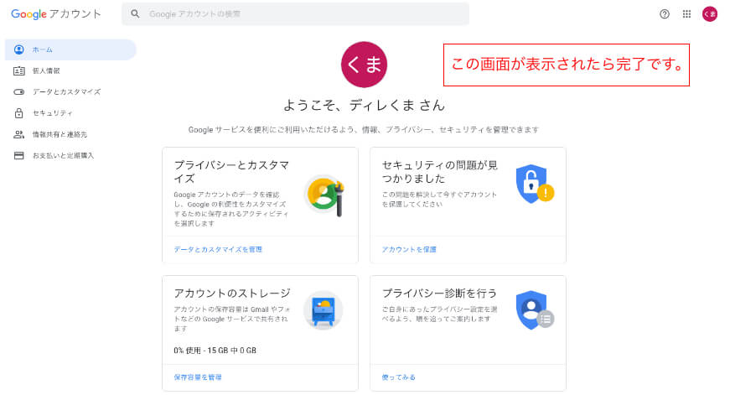Image resolution: width=730 pixels, height=395 pixels.
Task: Click the large くま profile picture
Action: [x=364, y=65]
